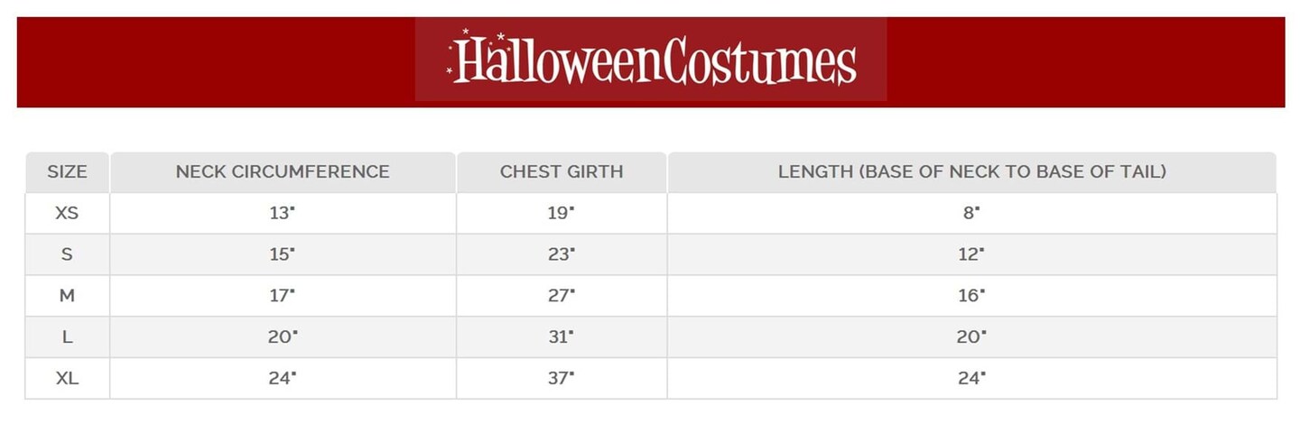This screenshot has width=1300, height=424.
Task: Select the 37" chest girth for XL
Action: (561, 379)
